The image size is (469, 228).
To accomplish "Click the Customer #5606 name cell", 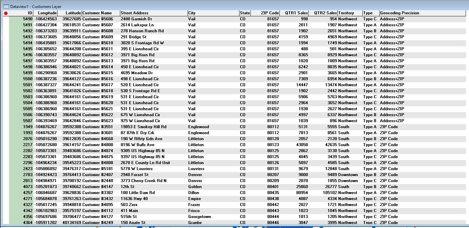I will point(98,19).
